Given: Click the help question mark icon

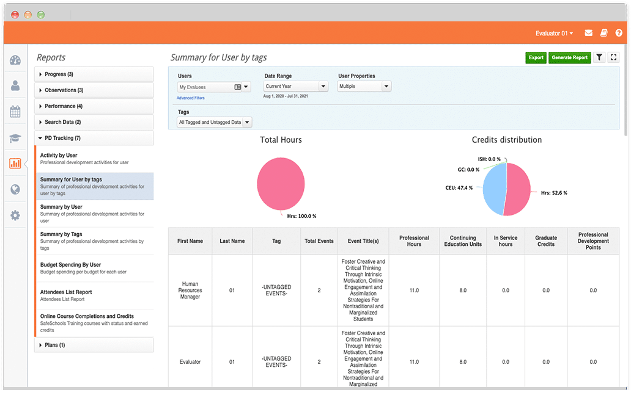Looking at the screenshot, I should pyautogui.click(x=618, y=33).
